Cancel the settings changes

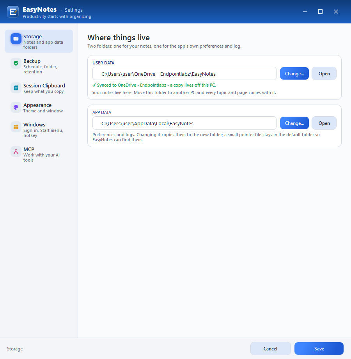(x=270, y=348)
